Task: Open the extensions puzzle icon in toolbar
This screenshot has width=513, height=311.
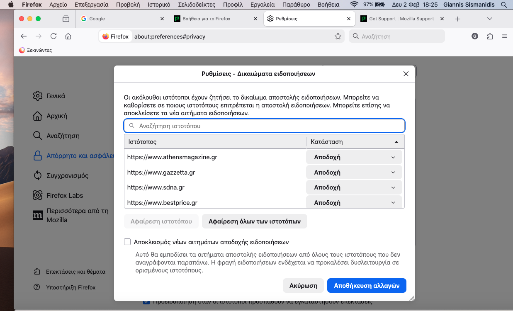Action: (x=490, y=36)
